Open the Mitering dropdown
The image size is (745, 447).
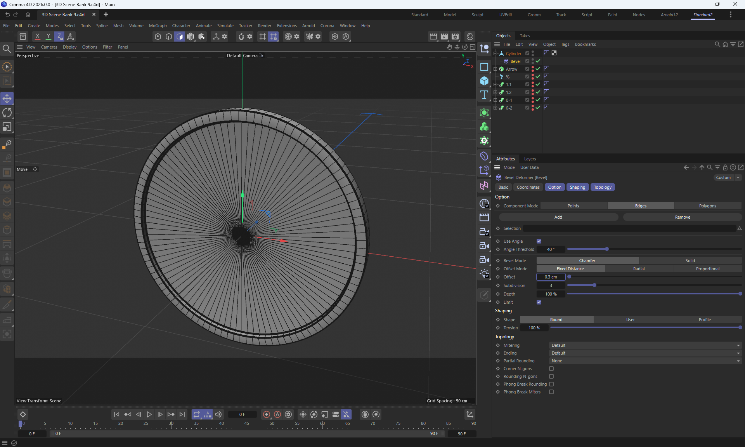pos(645,345)
